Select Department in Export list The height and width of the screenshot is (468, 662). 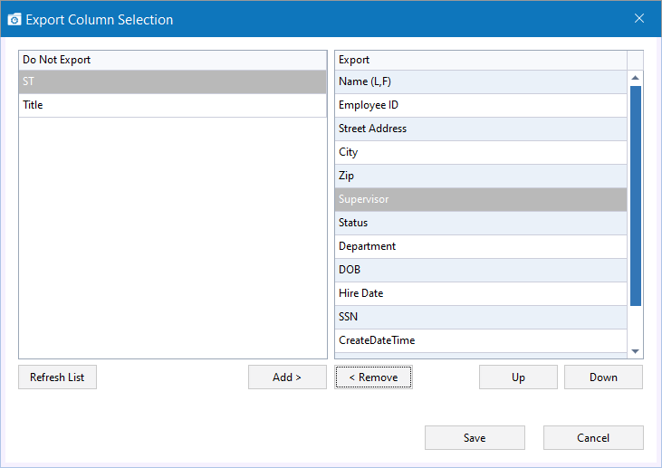[x=481, y=246]
